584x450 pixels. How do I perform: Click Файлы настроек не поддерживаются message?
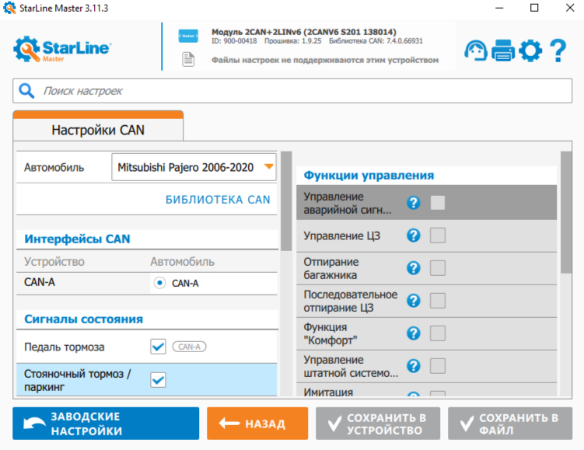click(x=325, y=60)
